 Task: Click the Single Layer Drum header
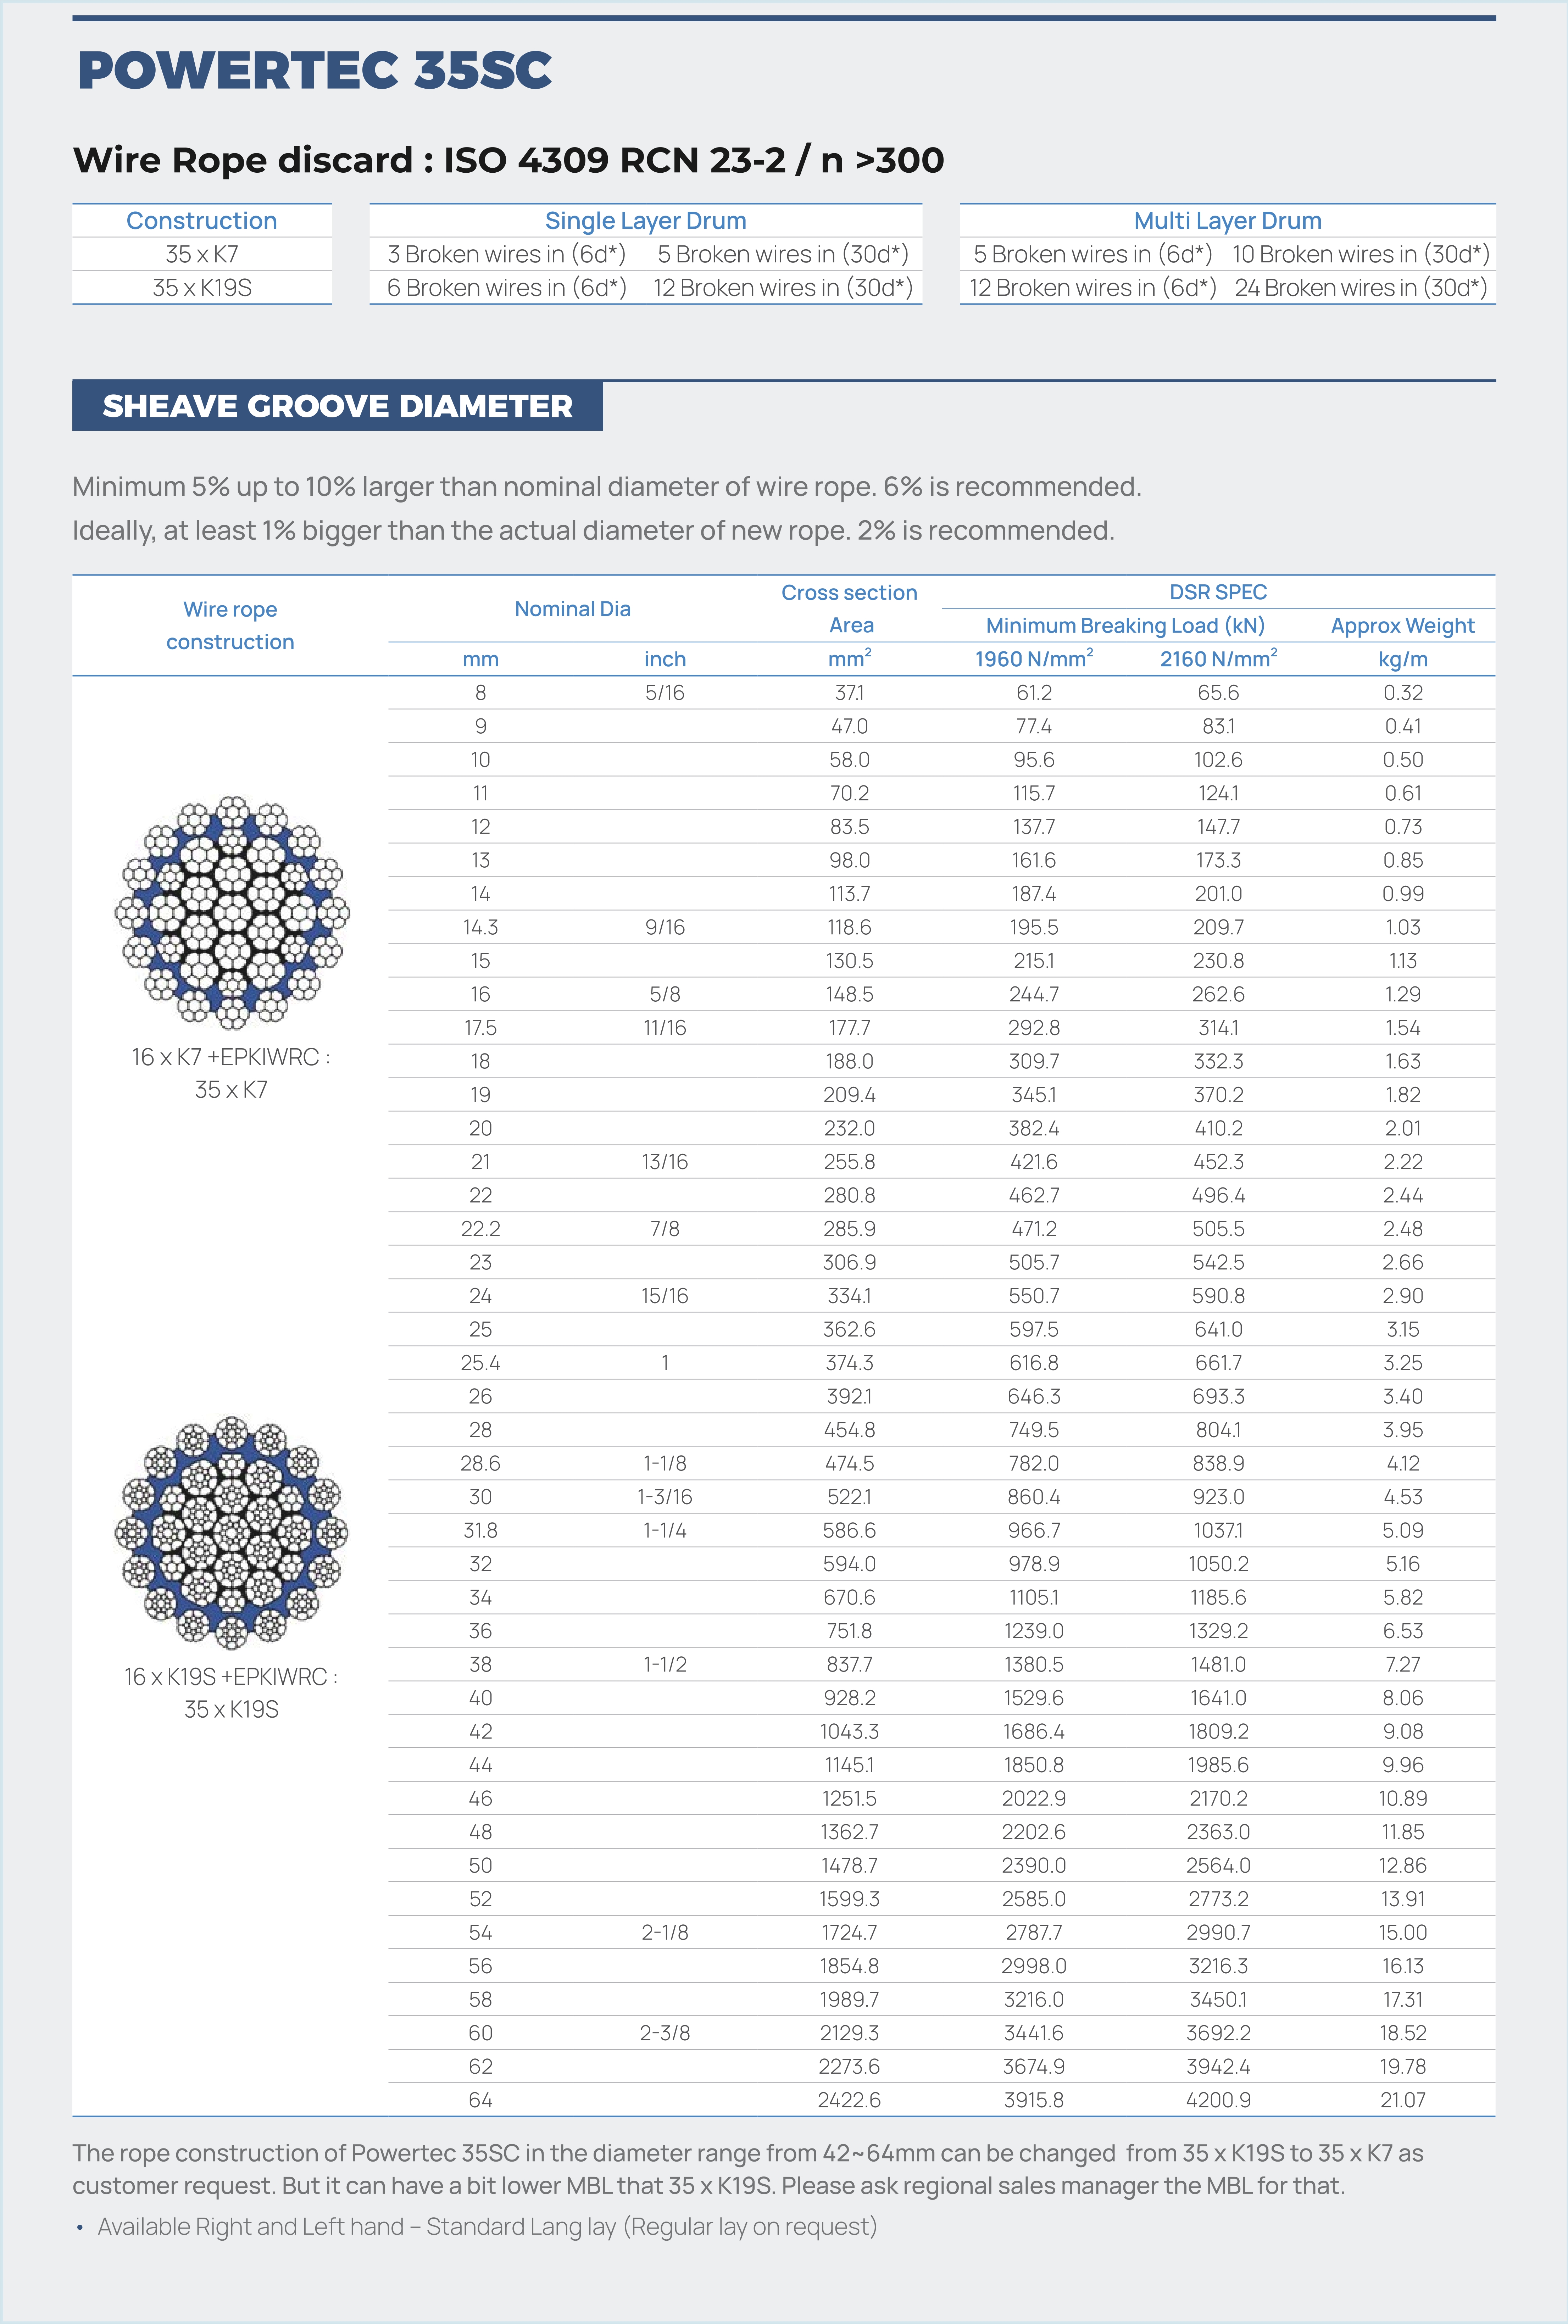(645, 221)
